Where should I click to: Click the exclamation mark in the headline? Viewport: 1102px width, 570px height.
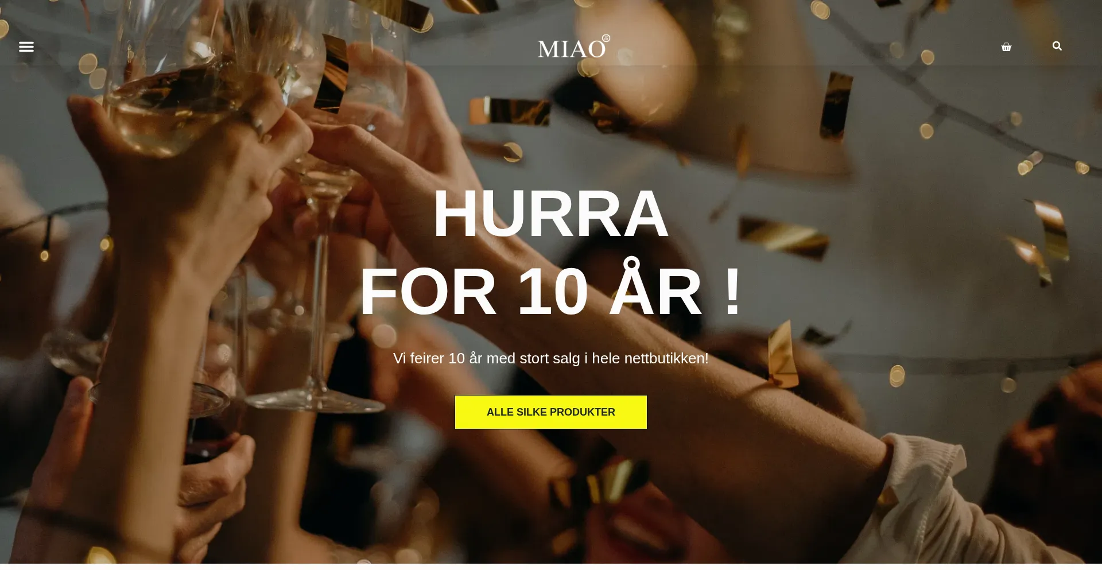[x=733, y=292]
